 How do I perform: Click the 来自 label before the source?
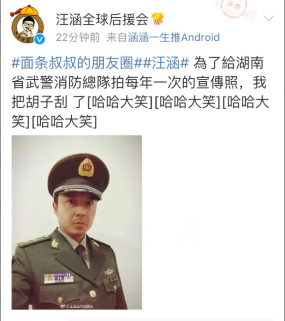(117, 37)
